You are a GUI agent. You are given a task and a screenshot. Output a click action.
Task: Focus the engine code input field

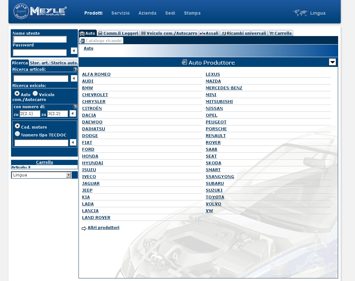[42, 143]
